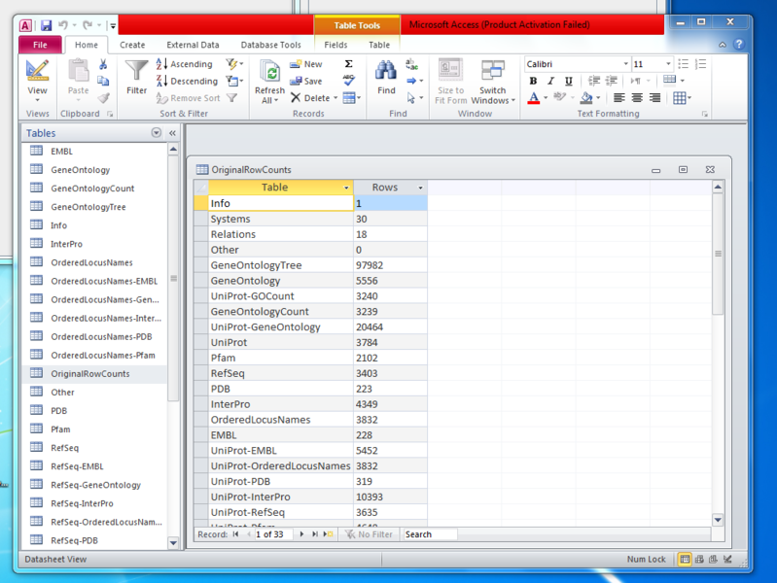Sort records Descending
The width and height of the screenshot is (777, 583).
pyautogui.click(x=187, y=81)
